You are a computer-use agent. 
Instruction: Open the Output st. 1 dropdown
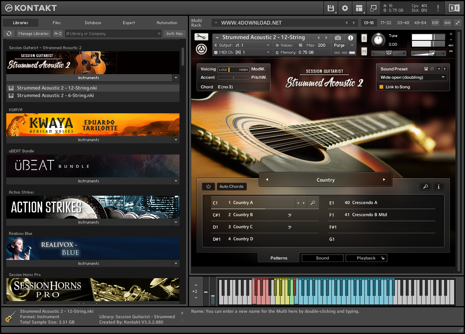click(242, 45)
